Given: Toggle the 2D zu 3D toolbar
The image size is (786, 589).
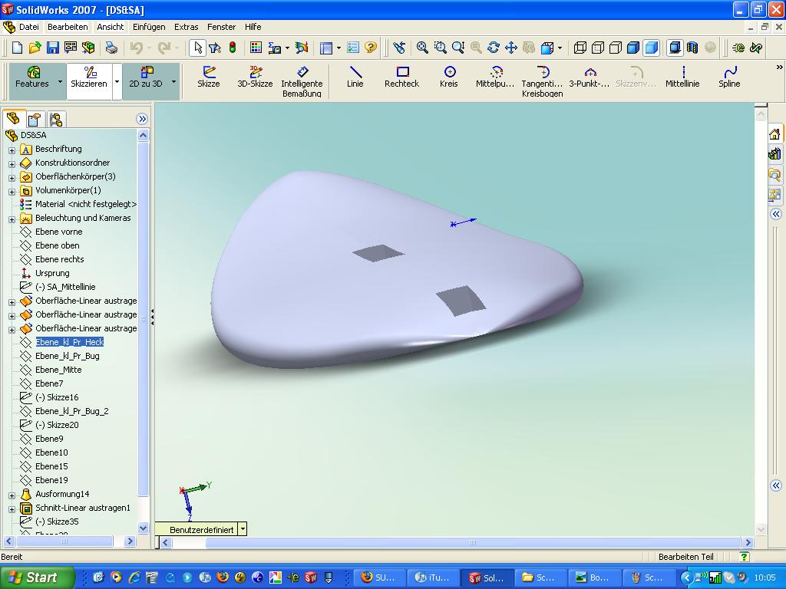Looking at the screenshot, I should [146, 77].
